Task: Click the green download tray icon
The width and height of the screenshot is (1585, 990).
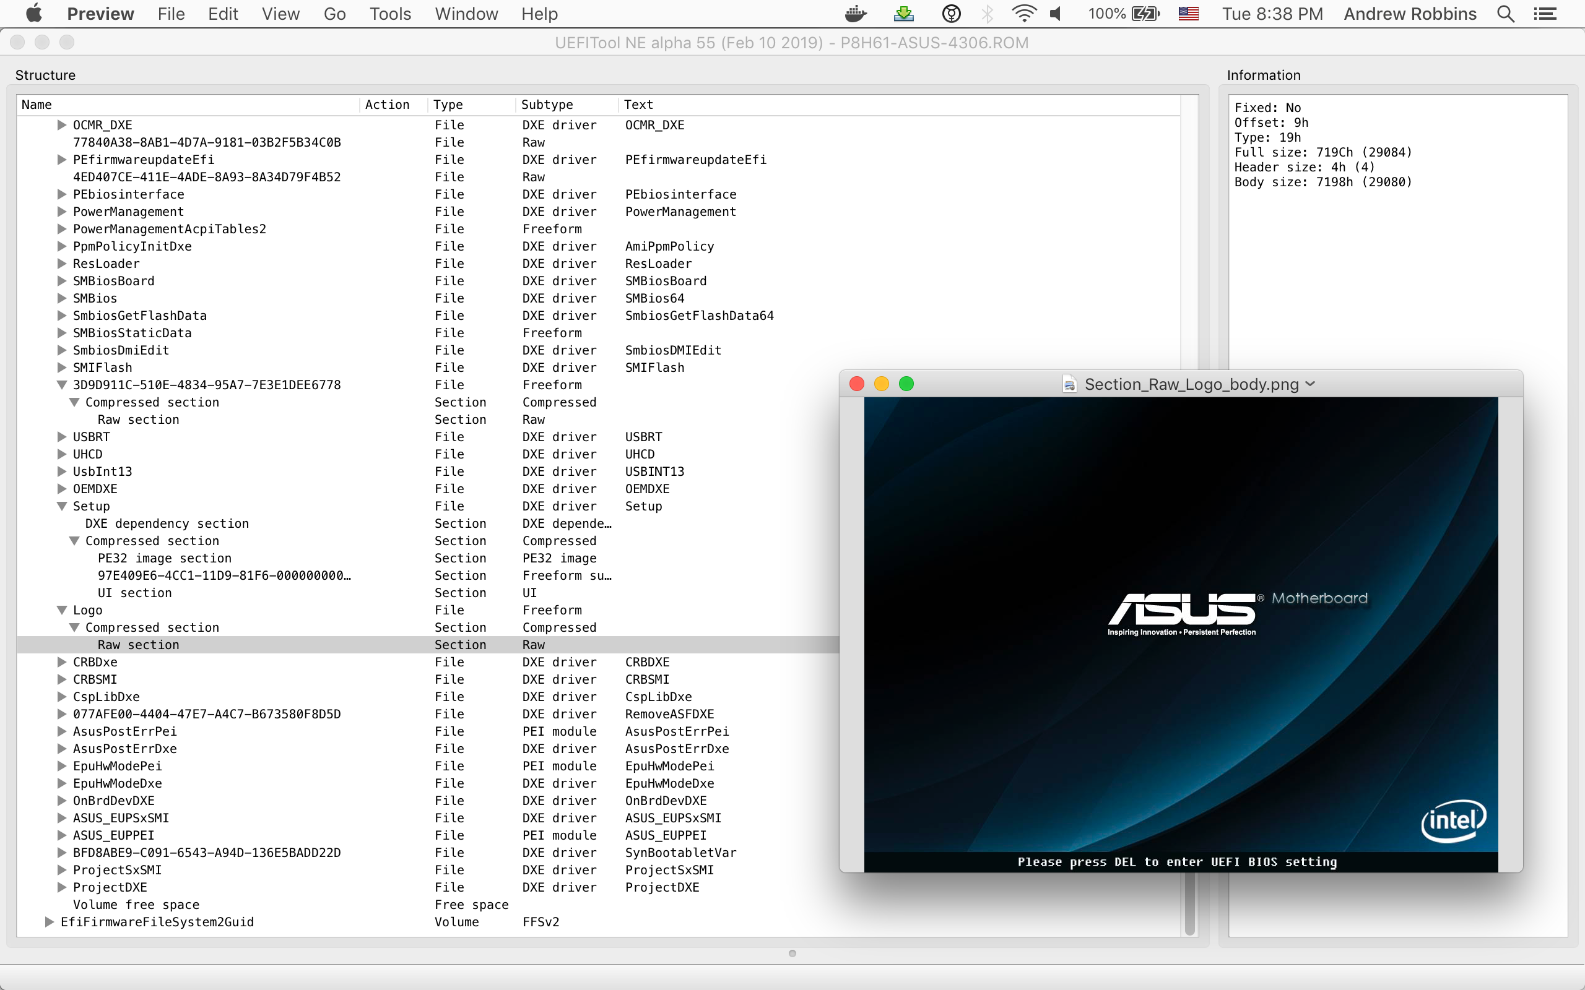Action: click(x=904, y=14)
